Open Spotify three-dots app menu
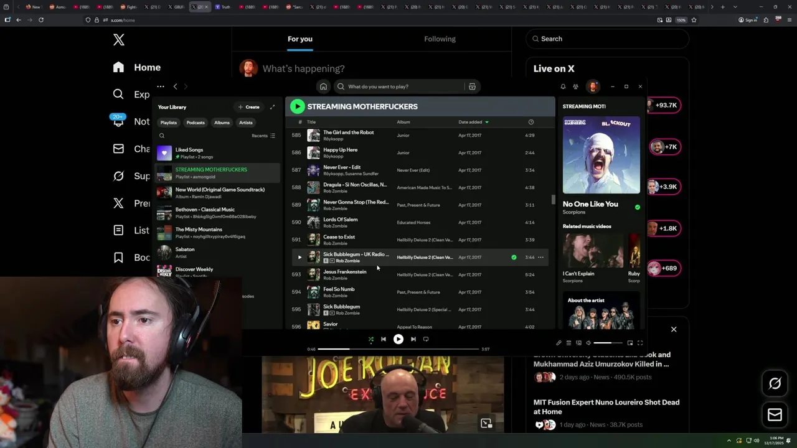 pos(161,86)
